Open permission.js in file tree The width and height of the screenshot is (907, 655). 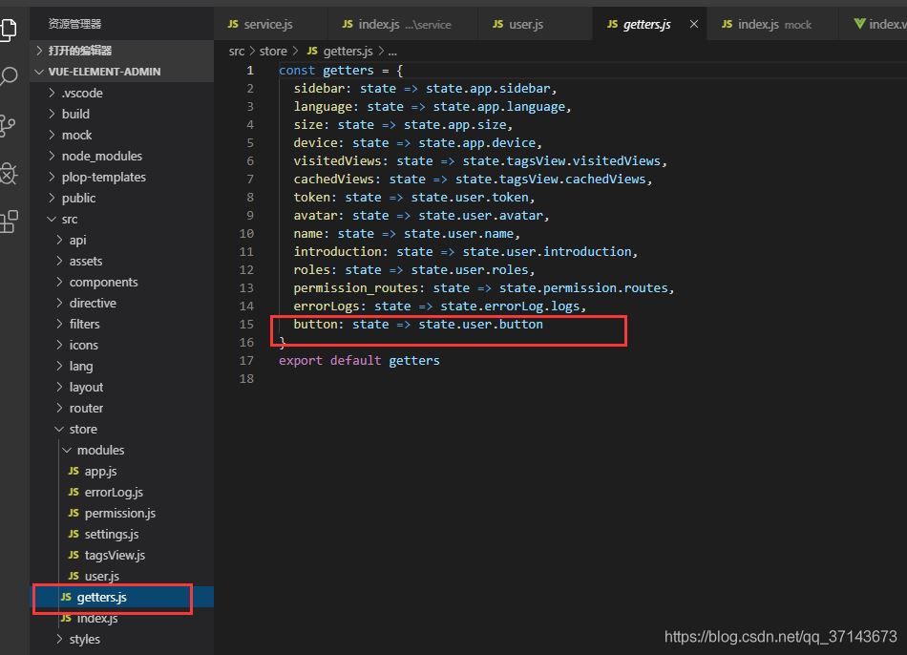pos(119,514)
